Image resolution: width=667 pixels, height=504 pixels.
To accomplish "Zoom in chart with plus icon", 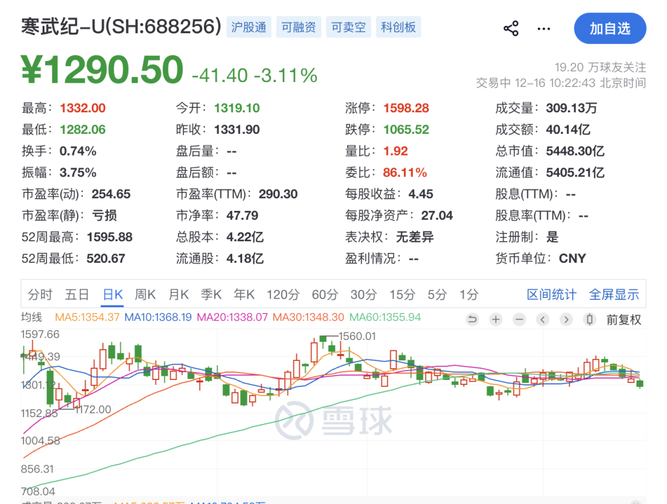I will (x=496, y=320).
